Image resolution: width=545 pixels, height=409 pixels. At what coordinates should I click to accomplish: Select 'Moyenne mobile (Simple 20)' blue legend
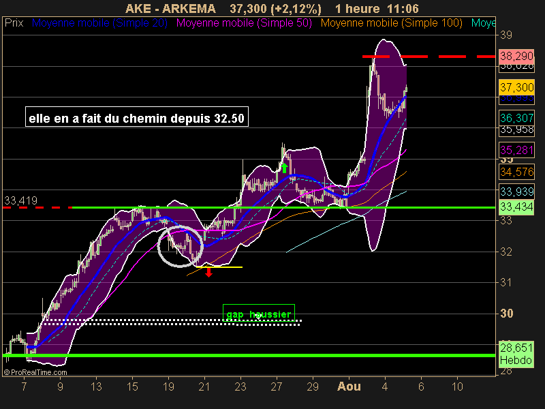point(99,23)
